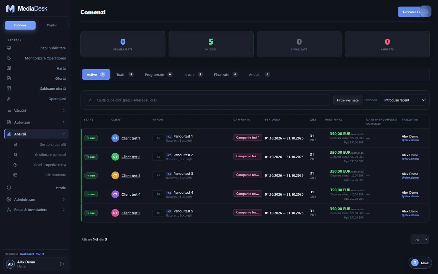Select the Programate tab
Screen dimensions: 438x274
pyautogui.click(x=159, y=75)
